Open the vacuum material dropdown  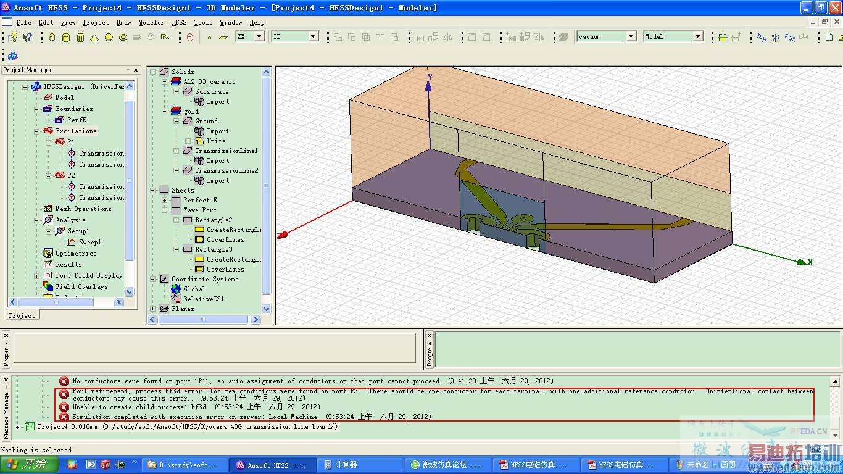631,36
